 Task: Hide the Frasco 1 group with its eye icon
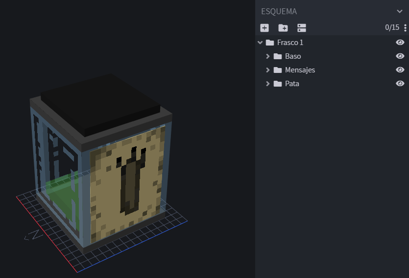tap(400, 42)
